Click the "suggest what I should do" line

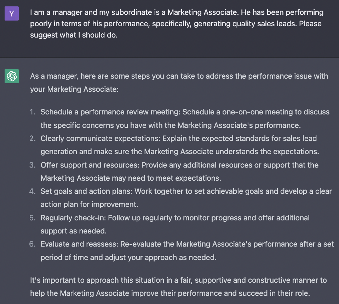click(x=74, y=35)
